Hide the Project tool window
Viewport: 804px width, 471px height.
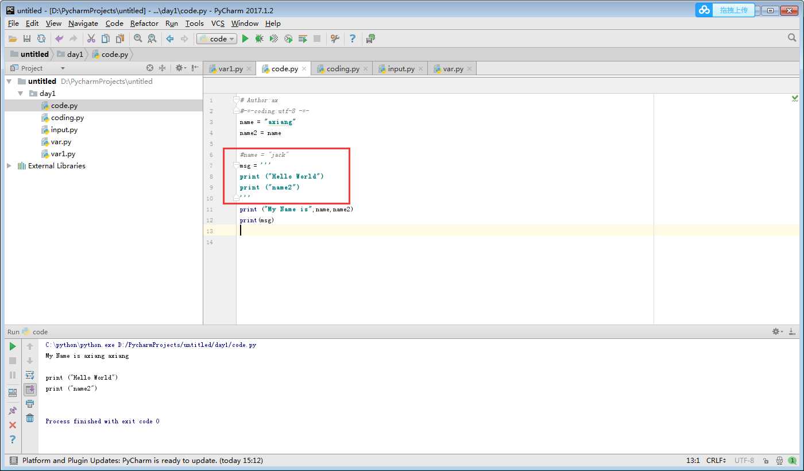195,68
